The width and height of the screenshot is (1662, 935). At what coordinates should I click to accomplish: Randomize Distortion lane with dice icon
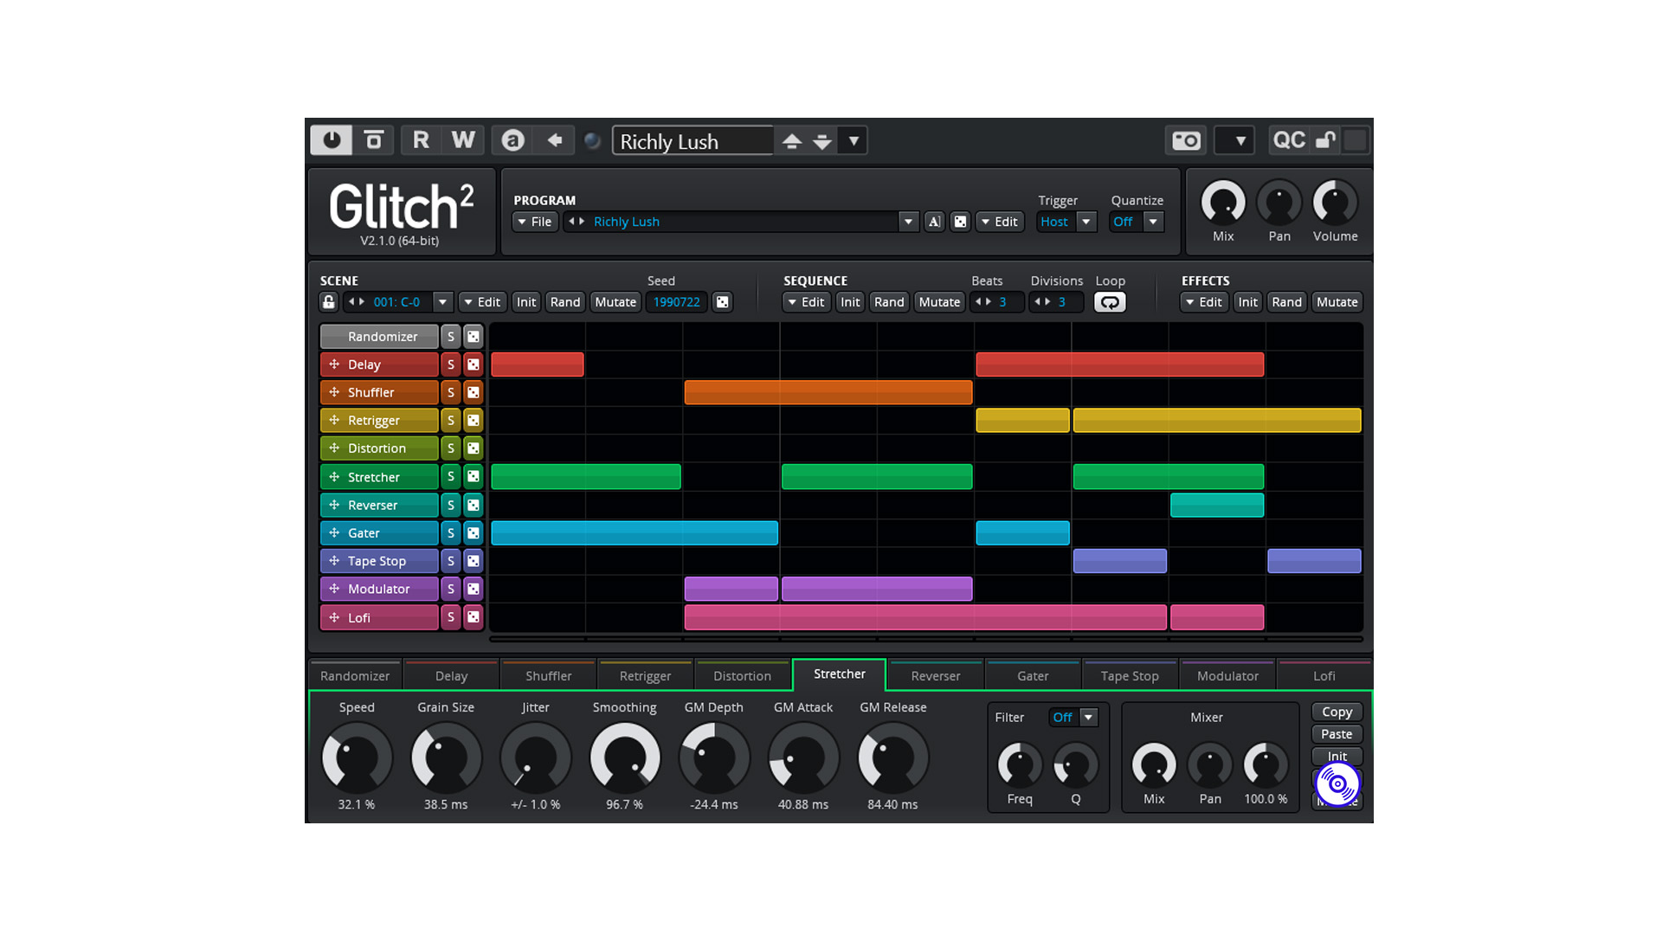(473, 448)
